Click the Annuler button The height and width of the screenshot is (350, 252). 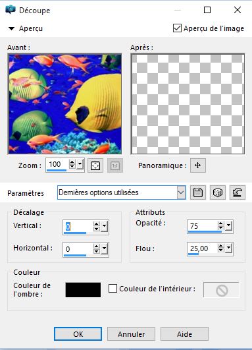pos(131,334)
